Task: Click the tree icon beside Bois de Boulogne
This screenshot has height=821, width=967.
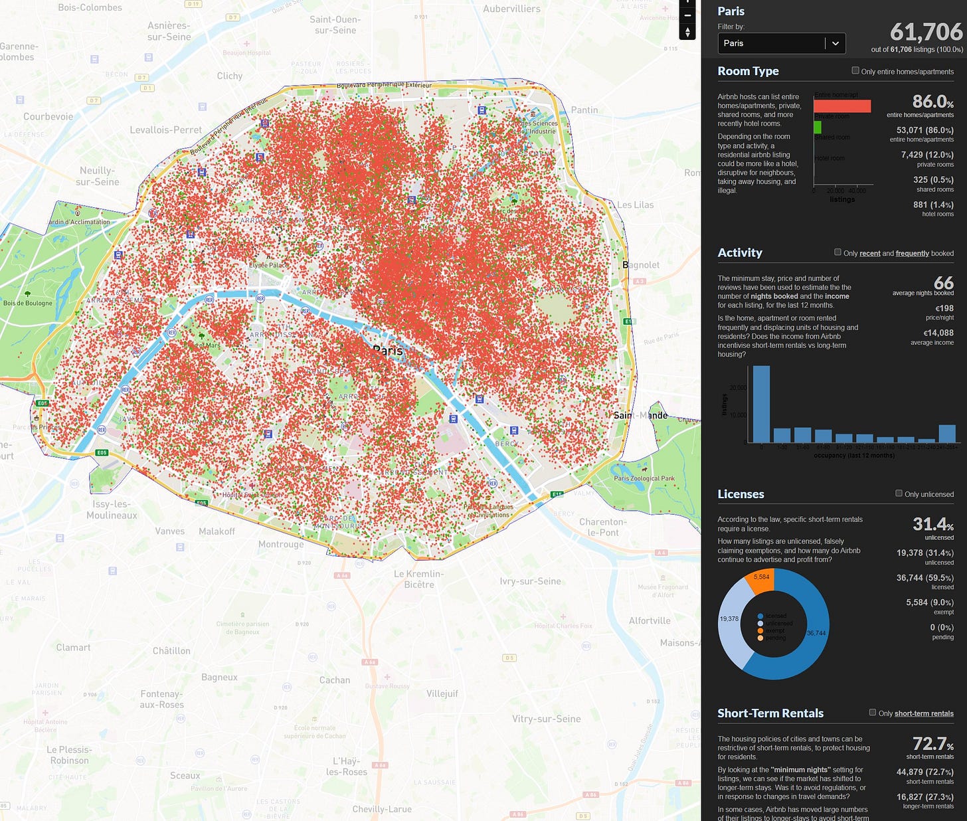Action: [27, 294]
